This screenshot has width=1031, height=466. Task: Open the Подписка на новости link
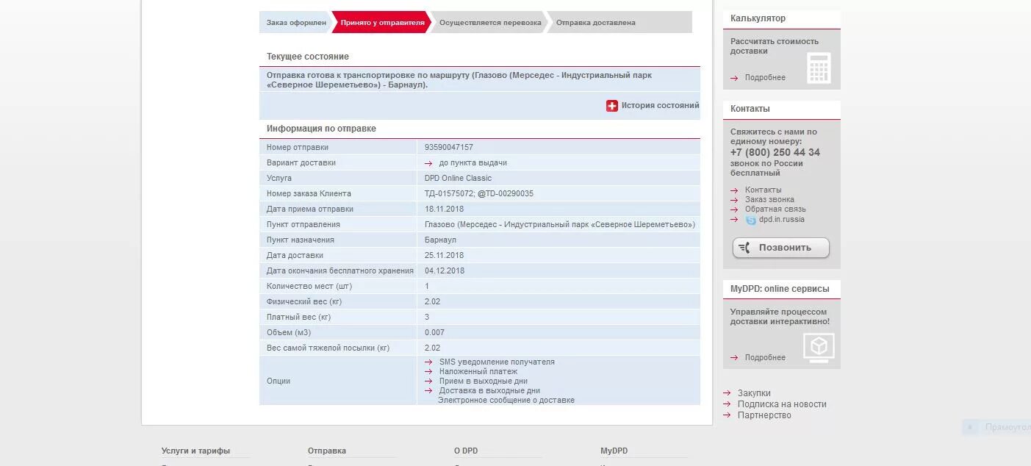(x=782, y=404)
